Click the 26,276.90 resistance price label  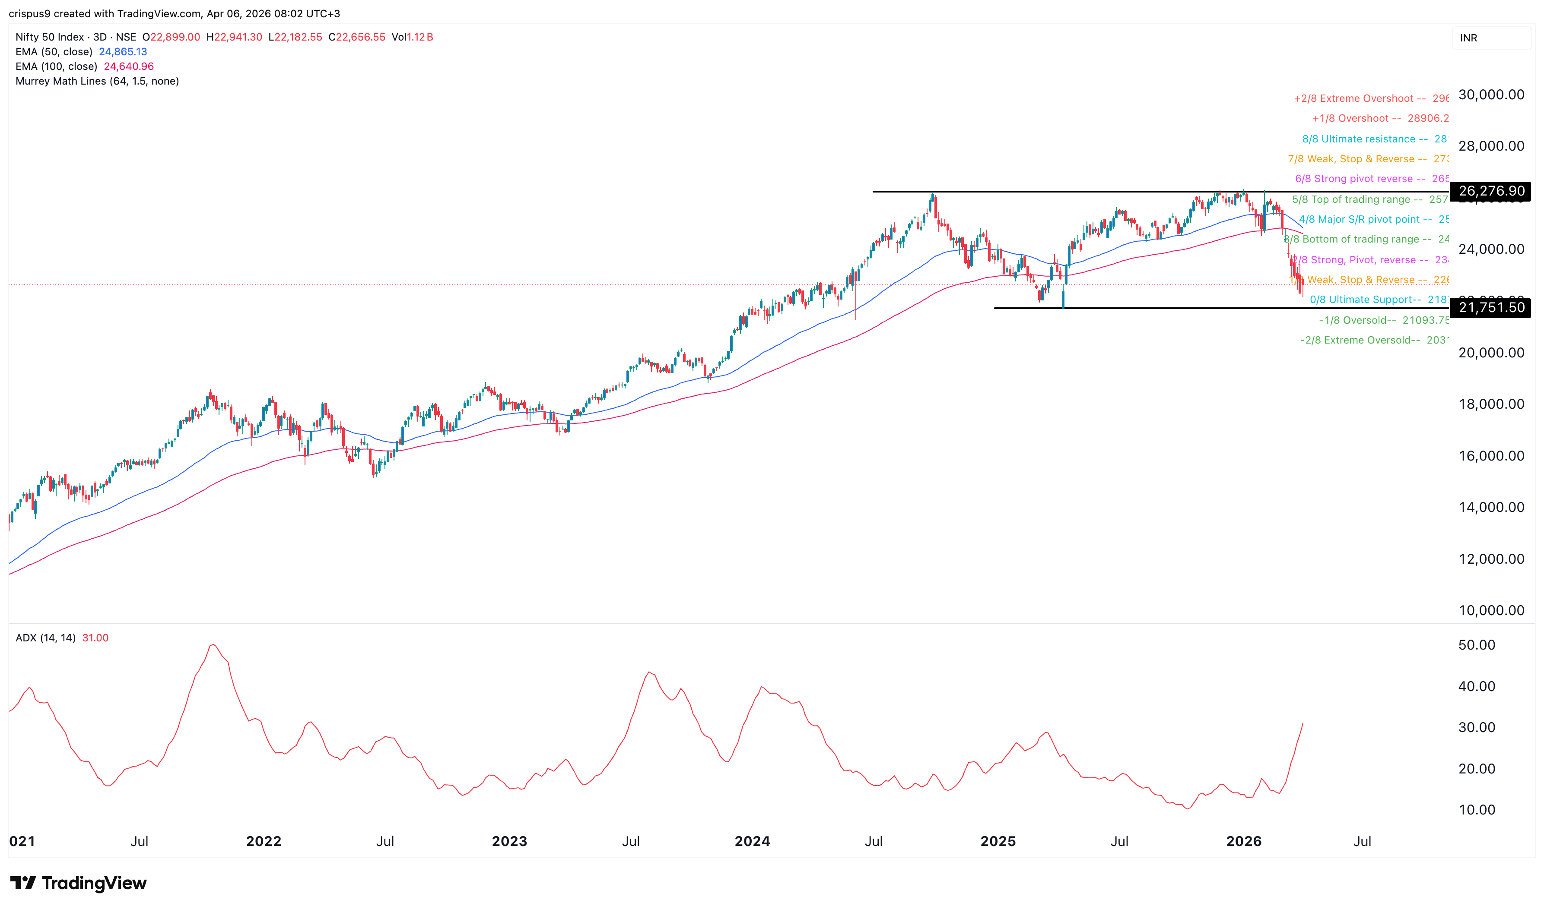pos(1490,191)
